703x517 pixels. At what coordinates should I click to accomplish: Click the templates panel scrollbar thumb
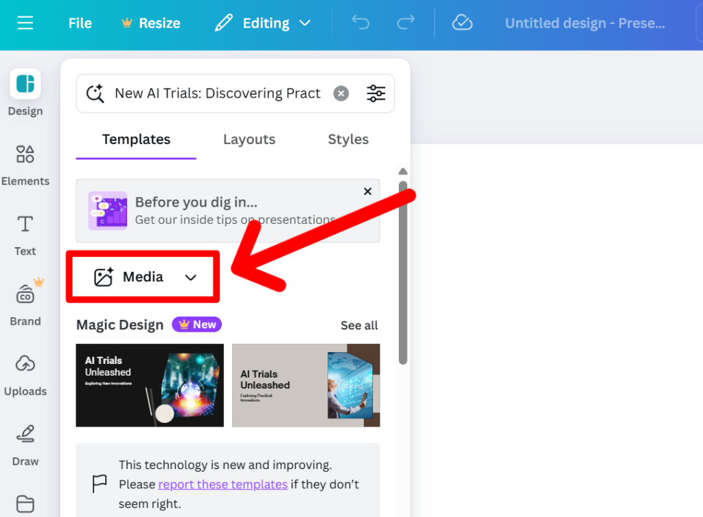click(403, 272)
